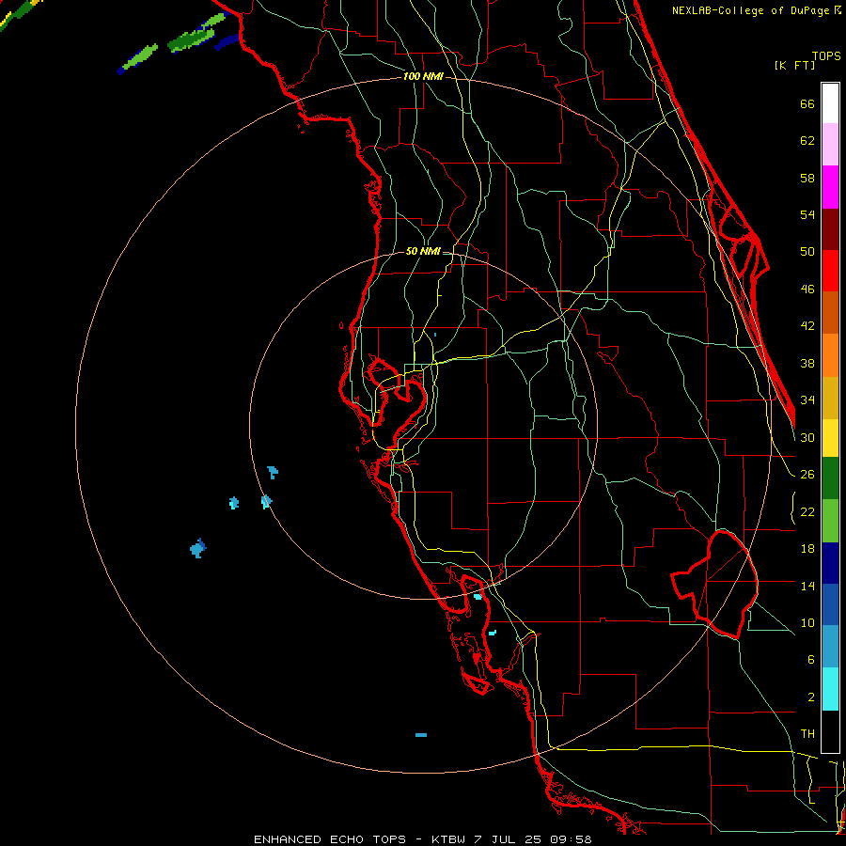Click the bright yellow legend swatch
Screen dimensions: 846x846
[x=830, y=438]
